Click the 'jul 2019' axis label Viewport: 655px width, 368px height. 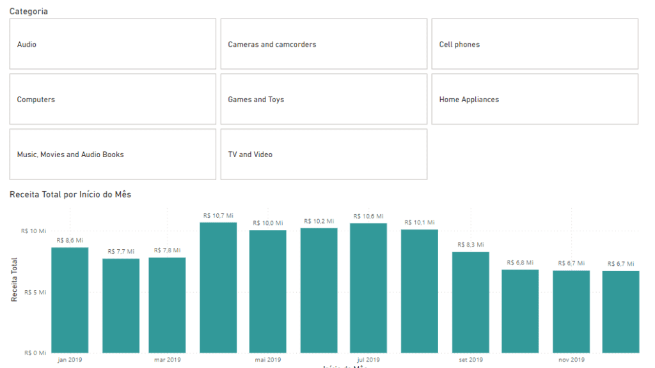point(368,360)
